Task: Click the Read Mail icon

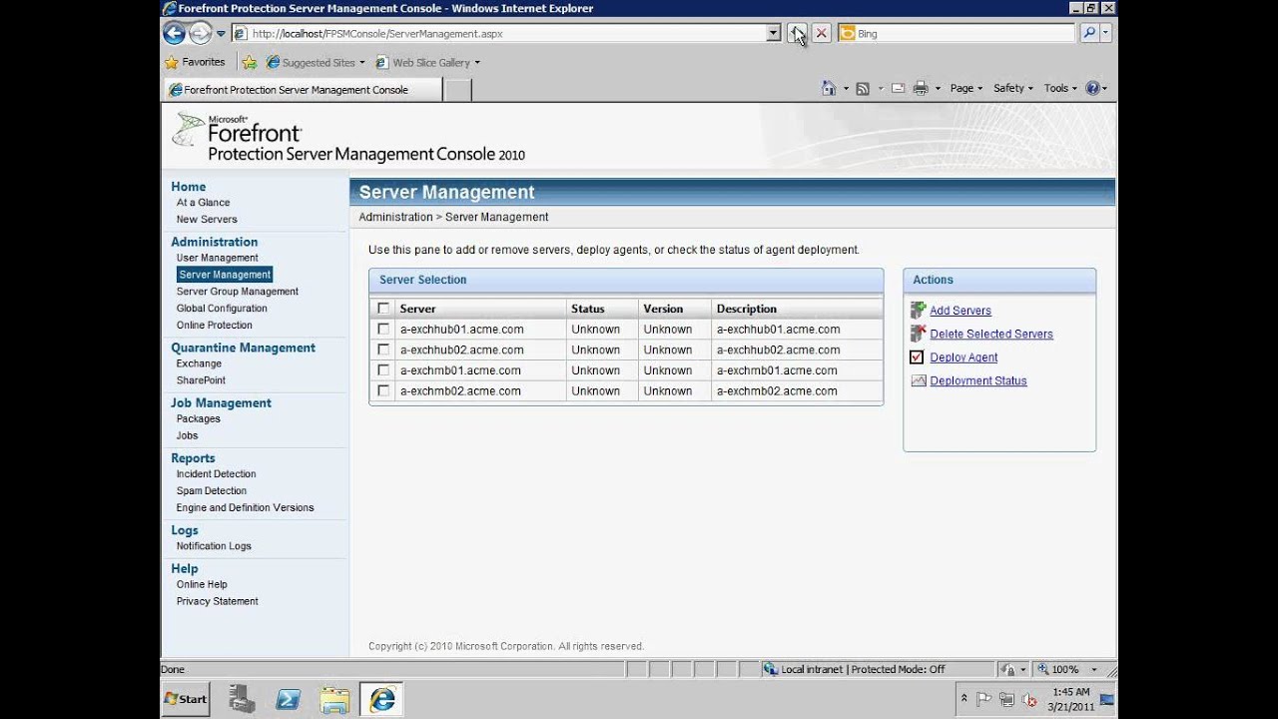Action: click(x=898, y=88)
